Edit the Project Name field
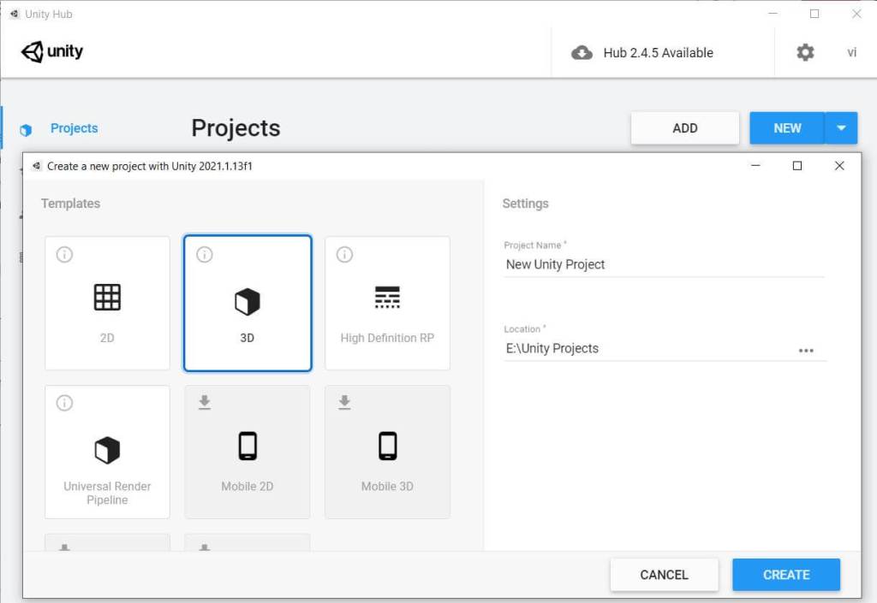This screenshot has width=877, height=603. [x=664, y=264]
